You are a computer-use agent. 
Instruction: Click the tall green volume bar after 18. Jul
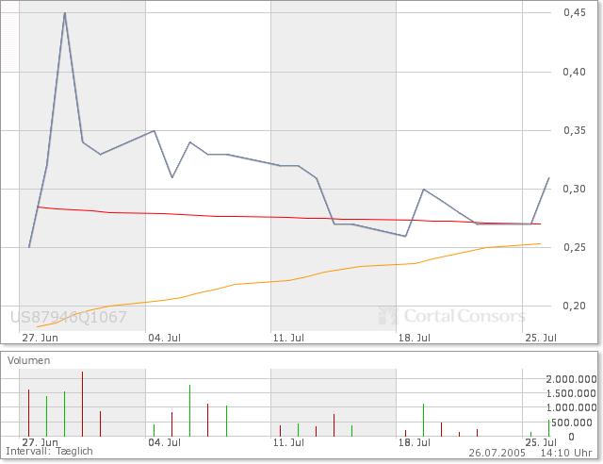click(x=423, y=420)
